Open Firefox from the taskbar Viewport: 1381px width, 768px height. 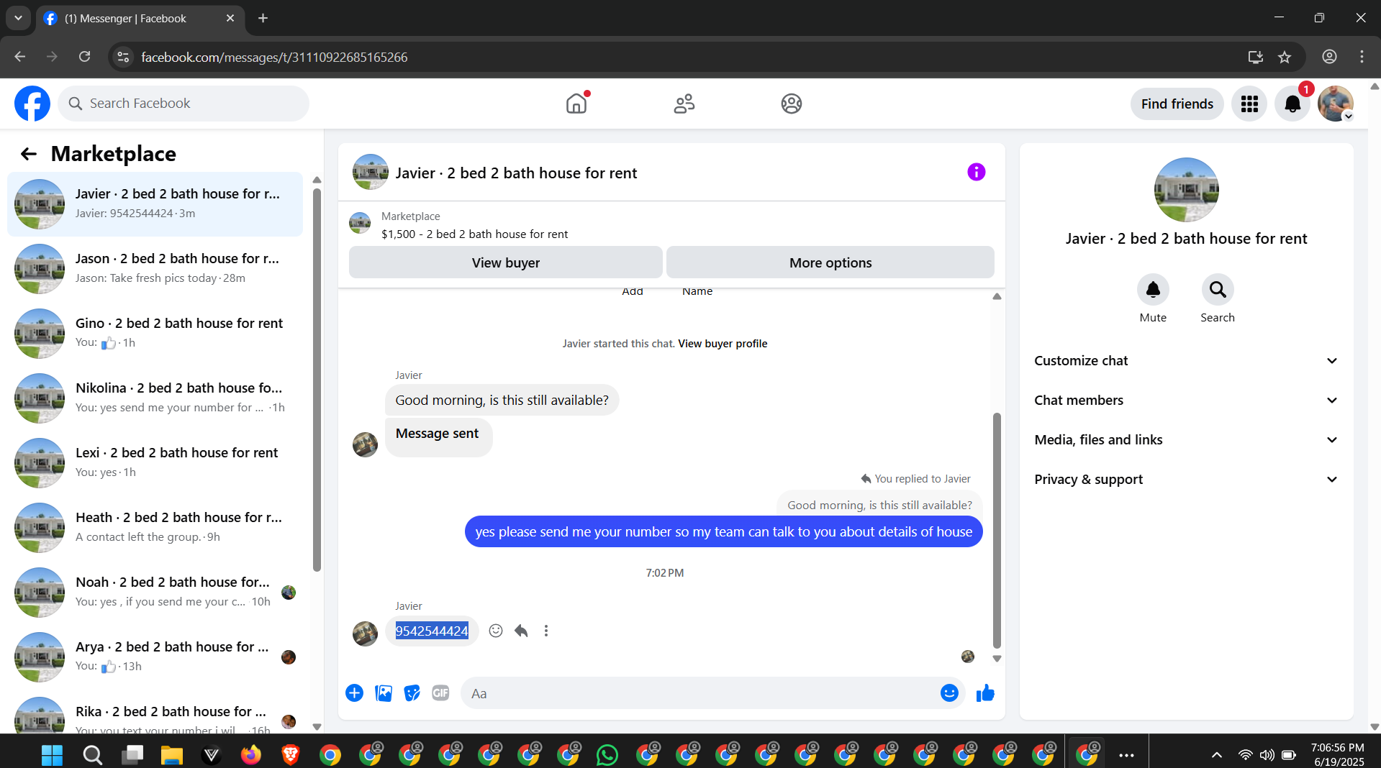tap(250, 755)
